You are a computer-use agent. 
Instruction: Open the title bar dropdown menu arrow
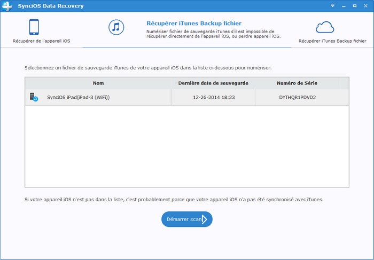(332, 5)
